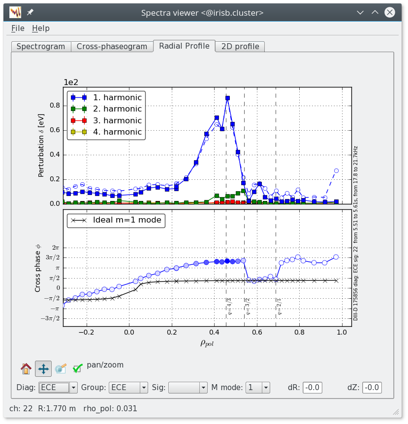
Task: Click the 'ch: 22' status bar text
Action: click(21, 409)
